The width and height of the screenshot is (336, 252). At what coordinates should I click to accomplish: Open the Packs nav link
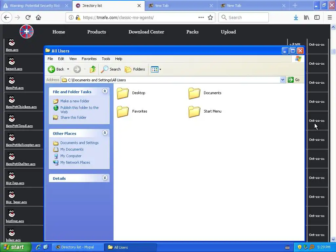coord(192,32)
